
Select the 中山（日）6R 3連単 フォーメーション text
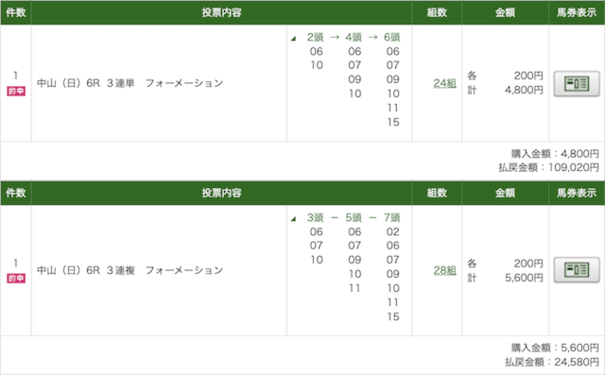(130, 83)
